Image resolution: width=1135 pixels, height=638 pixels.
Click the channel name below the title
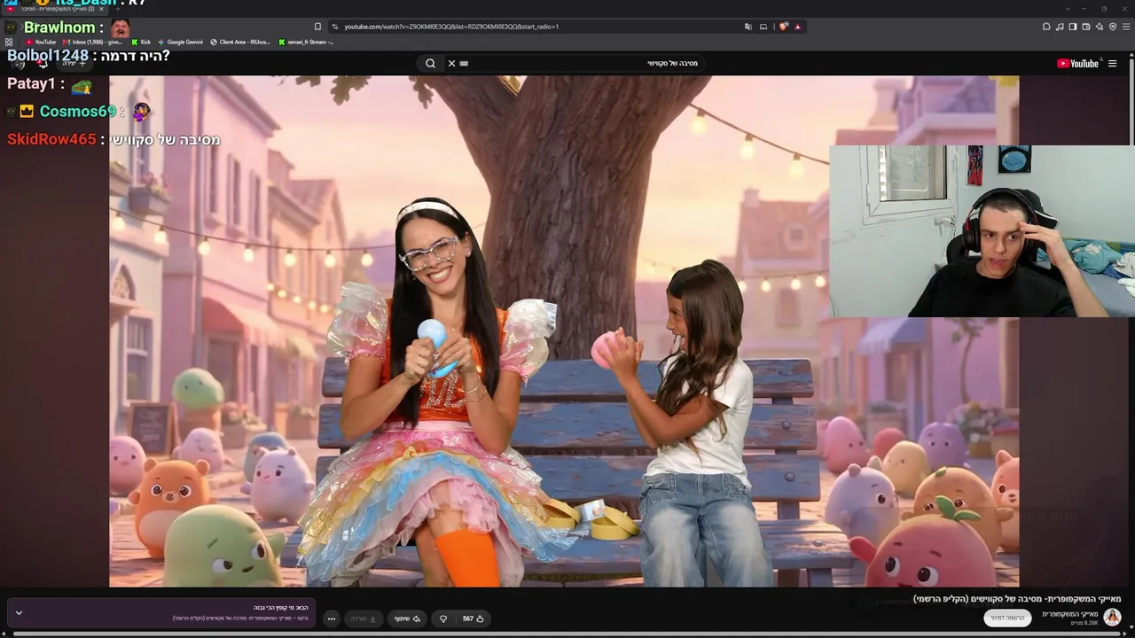point(1070,614)
